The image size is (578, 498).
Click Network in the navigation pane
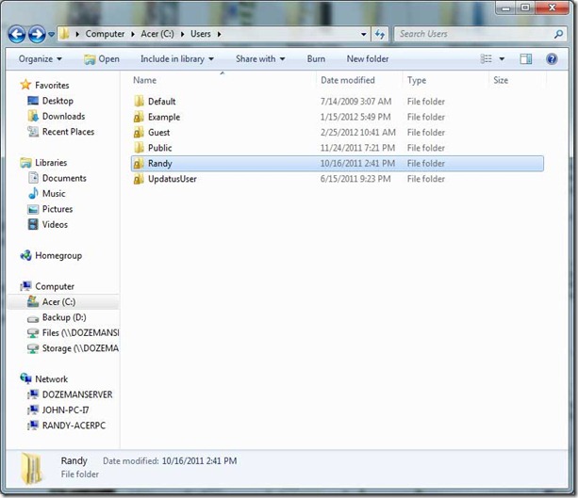[51, 379]
